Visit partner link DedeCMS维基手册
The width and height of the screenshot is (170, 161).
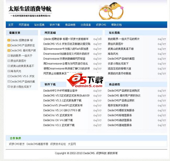[x=37, y=144]
